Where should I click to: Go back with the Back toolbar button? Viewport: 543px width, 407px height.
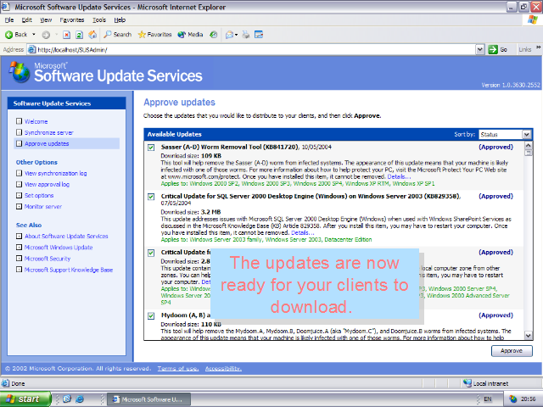coord(16,34)
